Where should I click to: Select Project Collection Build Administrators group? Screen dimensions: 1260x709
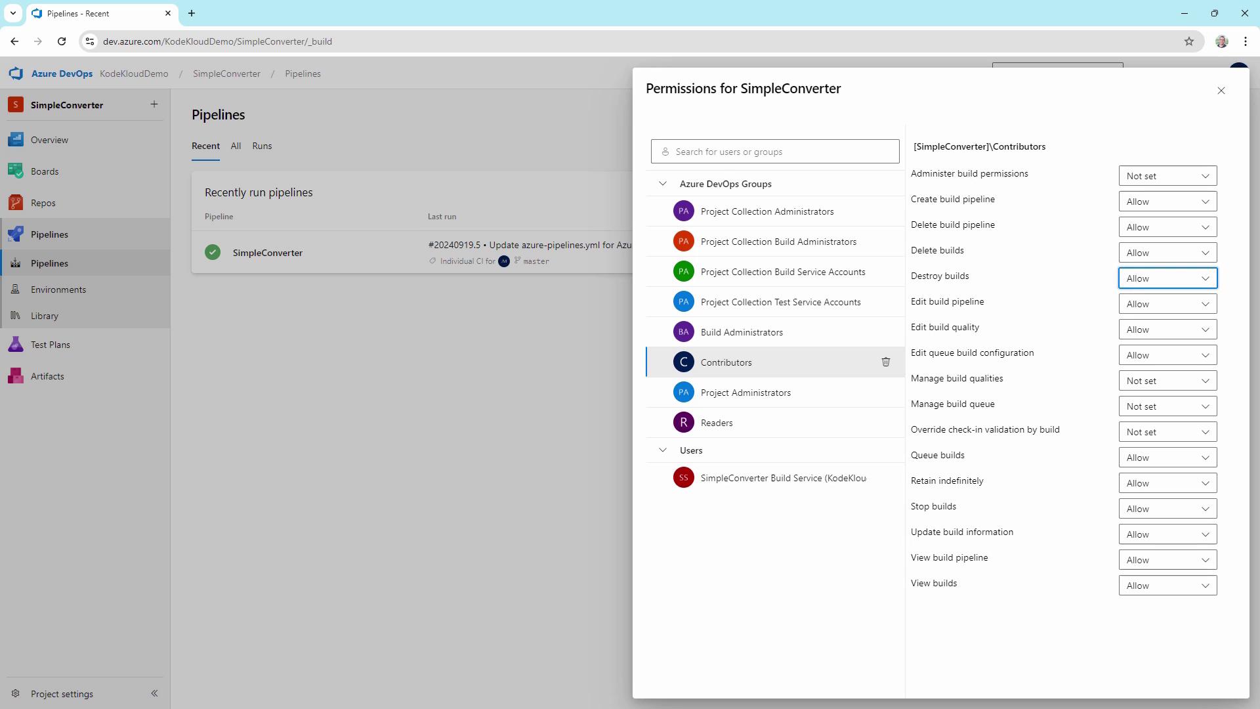(775, 242)
